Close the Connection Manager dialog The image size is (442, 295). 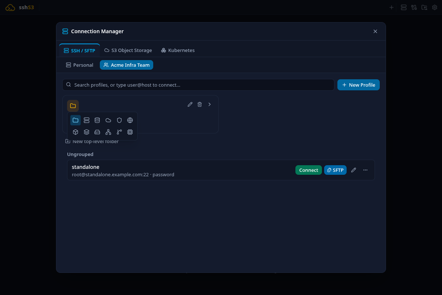coord(375,31)
